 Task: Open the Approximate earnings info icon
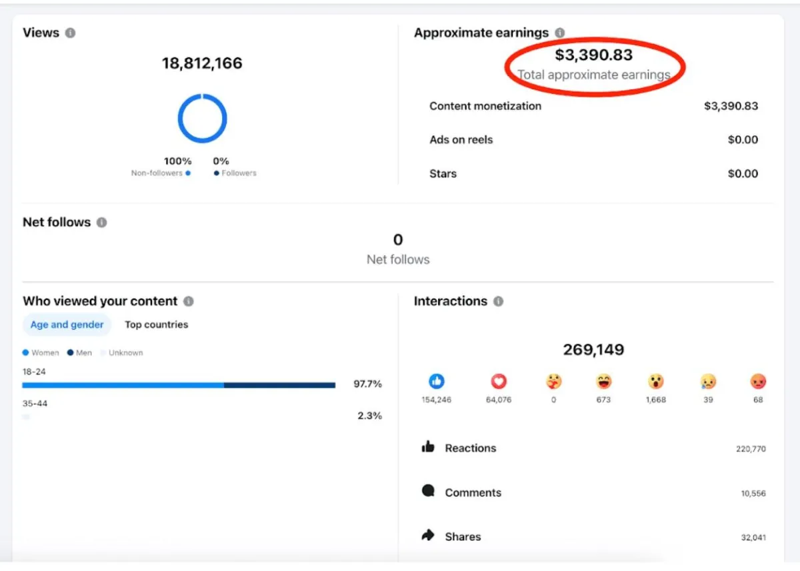[x=559, y=33]
